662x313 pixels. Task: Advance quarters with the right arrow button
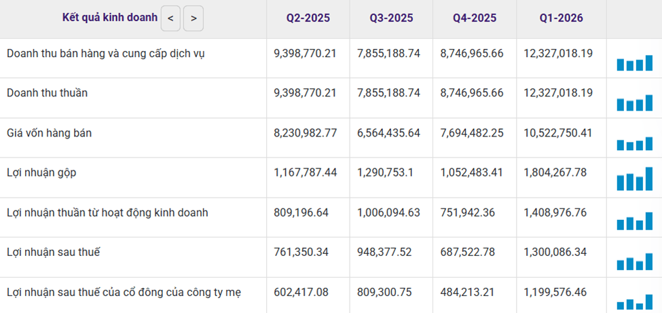[194, 18]
